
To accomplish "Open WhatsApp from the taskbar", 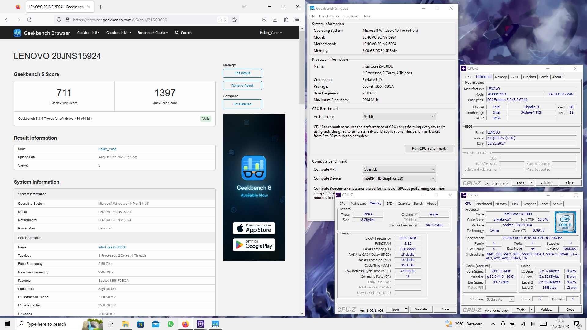I will [170, 324].
